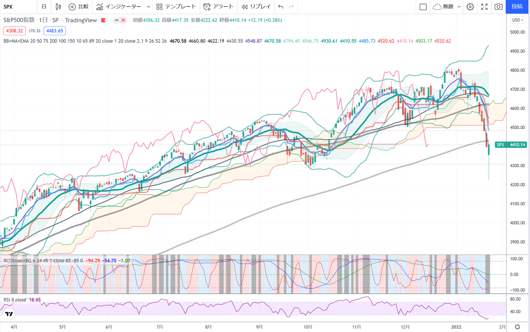Click the 175.33 spread value
The height and width of the screenshot is (332, 530).
click(x=35, y=30)
